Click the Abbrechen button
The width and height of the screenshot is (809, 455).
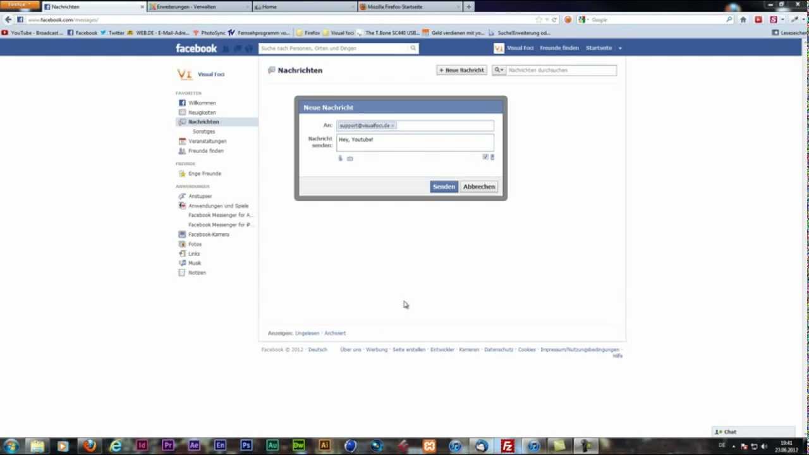tap(479, 186)
